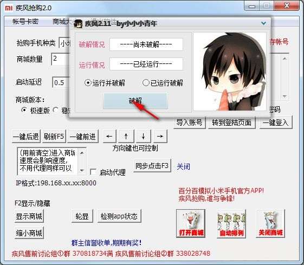Expand the chevron in the 疾风2.11 dialog title

tap(263, 23)
